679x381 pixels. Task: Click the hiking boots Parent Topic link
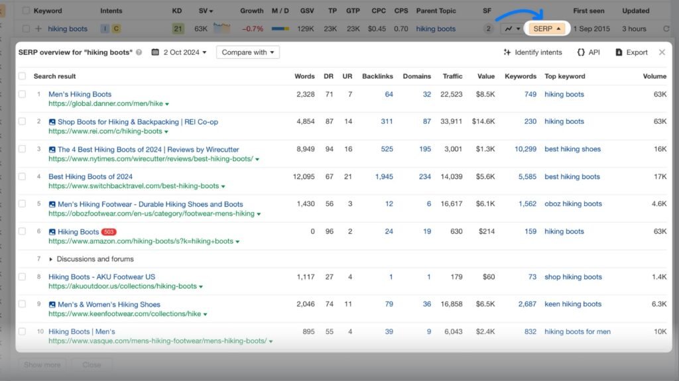click(x=436, y=28)
